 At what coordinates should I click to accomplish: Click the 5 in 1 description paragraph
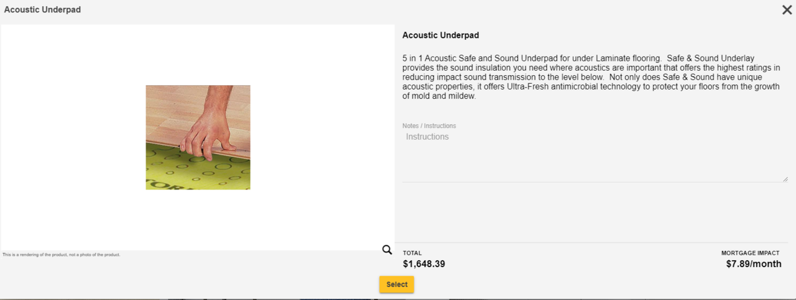[x=591, y=77]
